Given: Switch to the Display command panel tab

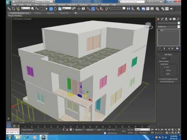Looking at the screenshot, I should 174,19.
